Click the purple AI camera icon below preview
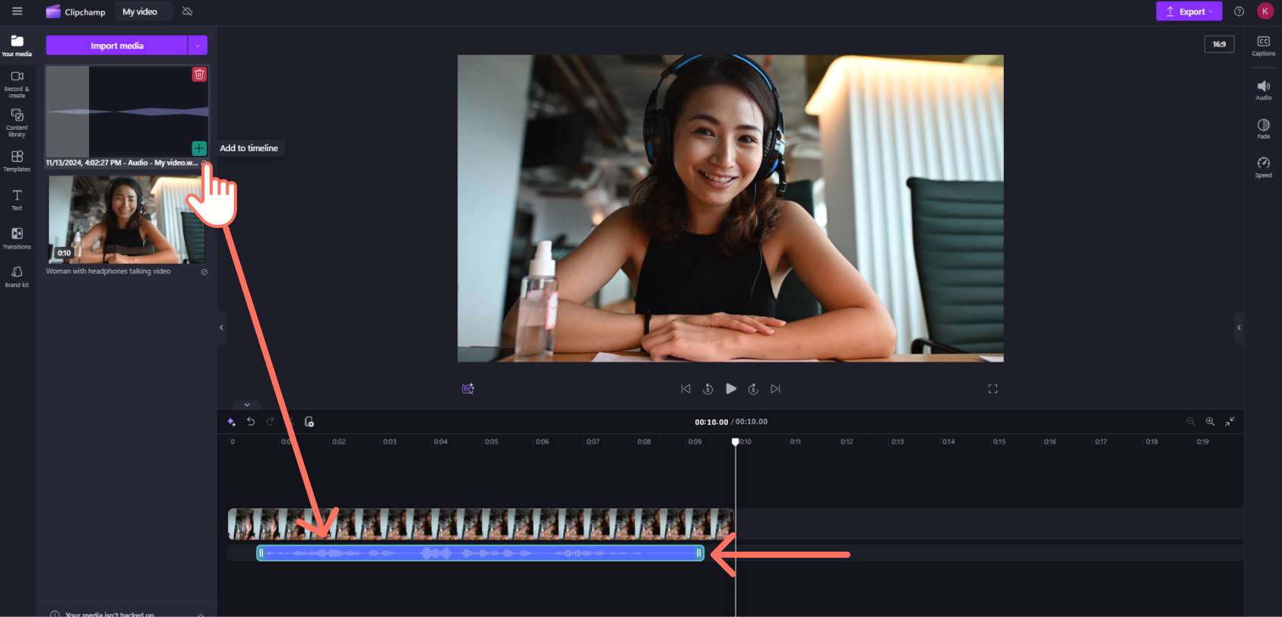Screen dimensions: 1282x617 (468, 389)
